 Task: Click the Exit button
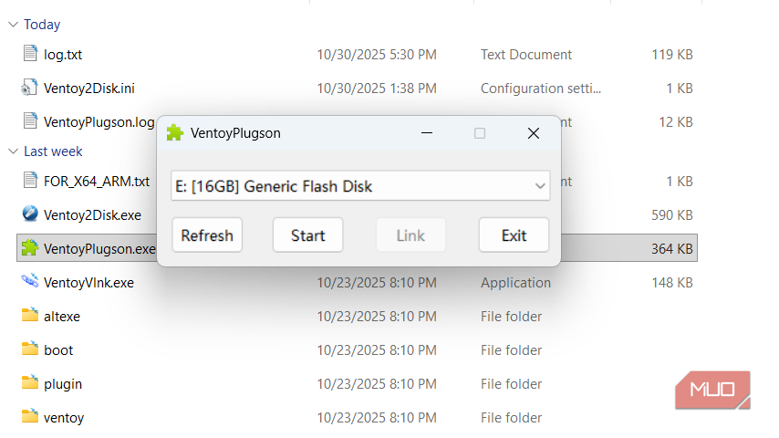click(x=514, y=235)
